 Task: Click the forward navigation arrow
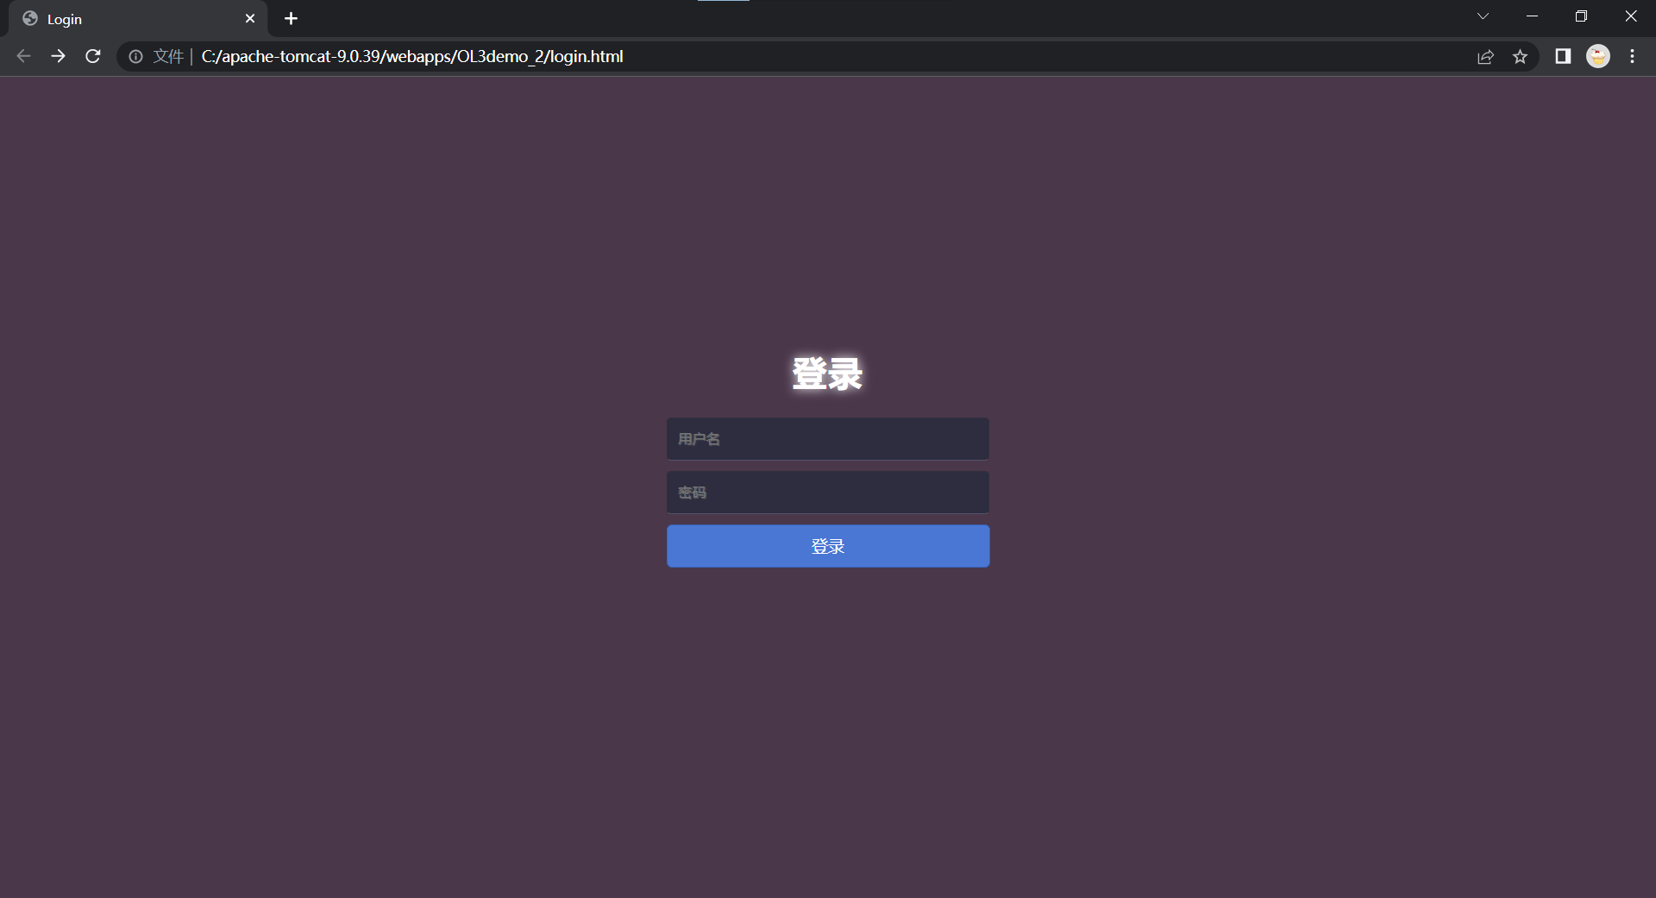[58, 56]
